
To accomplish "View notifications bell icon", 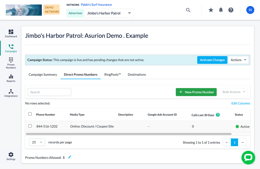I will [x=221, y=10].
